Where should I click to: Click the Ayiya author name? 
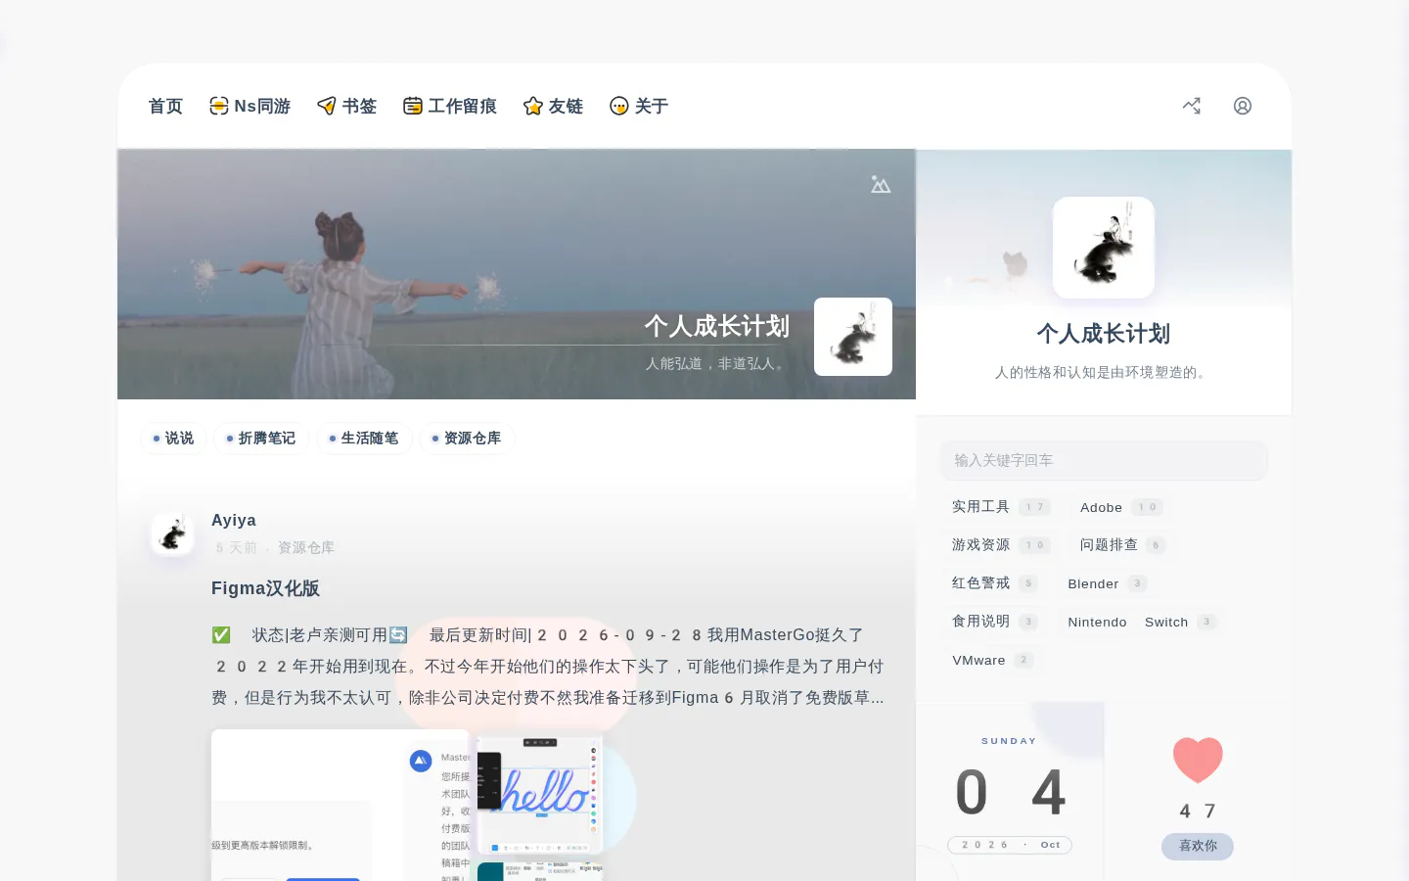234,520
